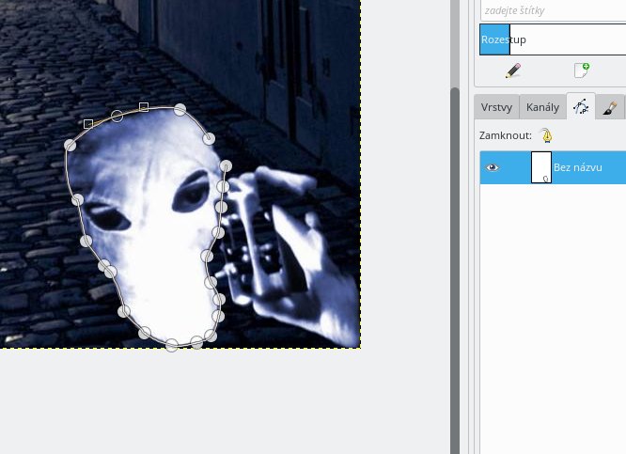This screenshot has width=626, height=454.
Task: Open the Paths tab icon
Action: point(581,106)
